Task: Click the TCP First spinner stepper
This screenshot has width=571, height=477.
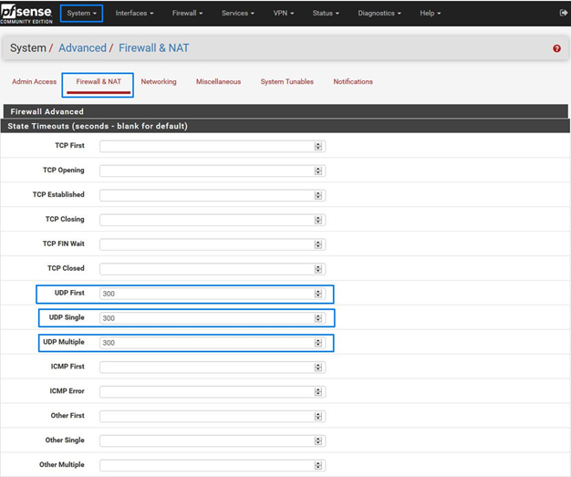Action: tap(318, 146)
